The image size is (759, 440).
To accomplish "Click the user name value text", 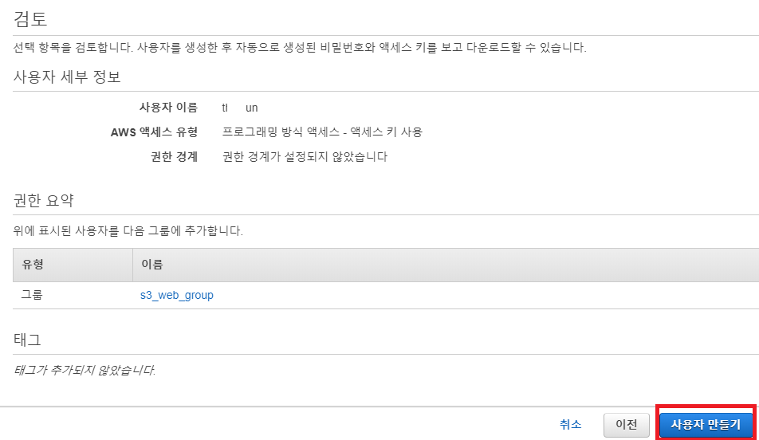I will click(240, 108).
